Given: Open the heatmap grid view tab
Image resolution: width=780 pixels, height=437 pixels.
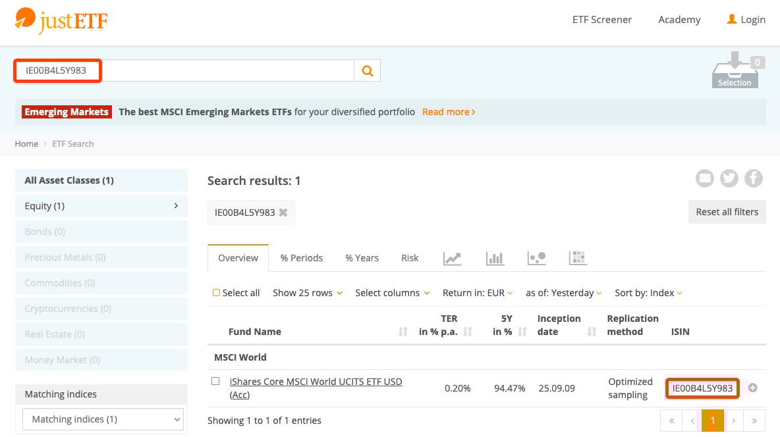Looking at the screenshot, I should click(x=577, y=258).
